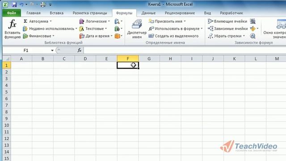This screenshot has width=286, height=161.
Task: Click the AutoSum sigma icon
Action: [x=25, y=21]
